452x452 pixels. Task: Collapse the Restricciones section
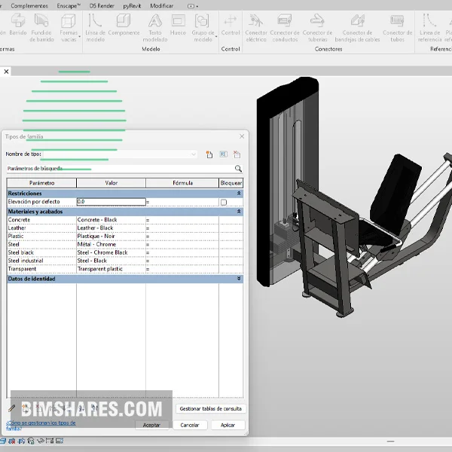(239, 194)
